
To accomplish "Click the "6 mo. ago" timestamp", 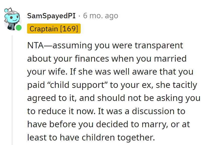I will (100, 16).
